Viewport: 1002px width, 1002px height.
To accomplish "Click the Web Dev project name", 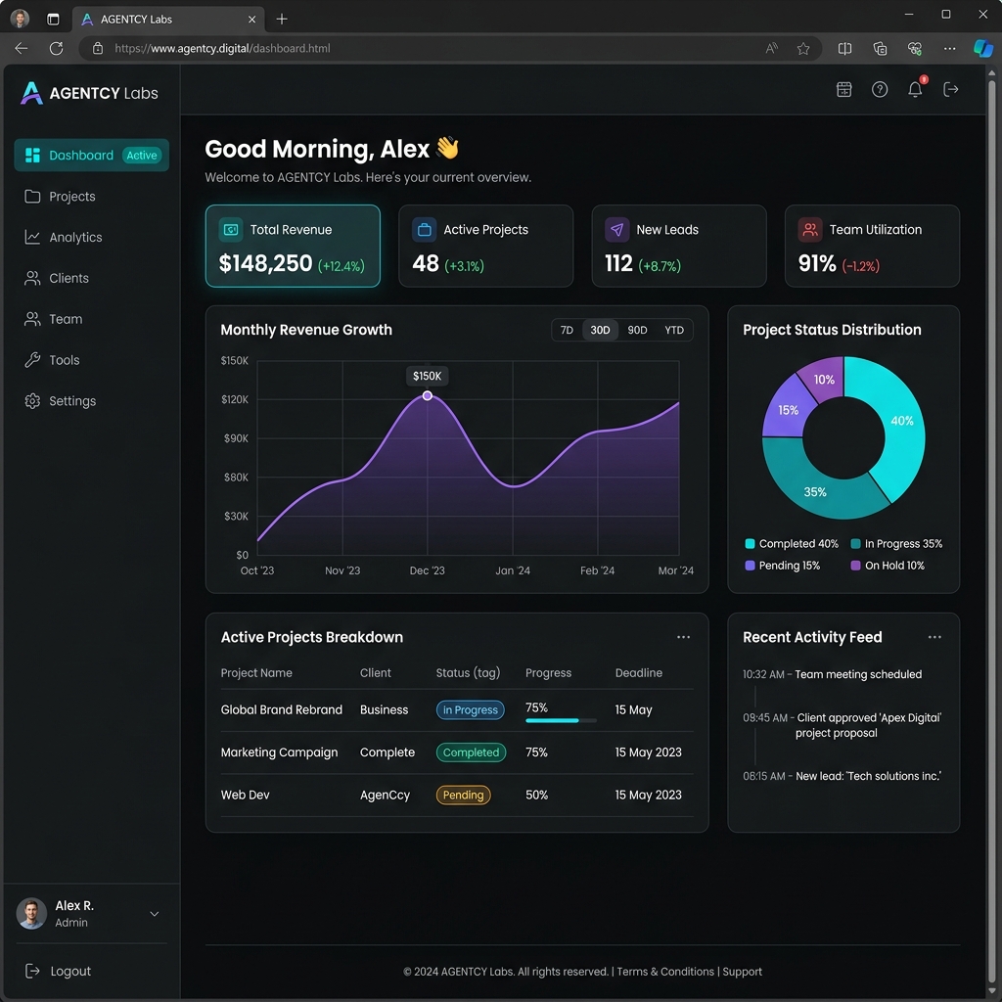I will (245, 795).
